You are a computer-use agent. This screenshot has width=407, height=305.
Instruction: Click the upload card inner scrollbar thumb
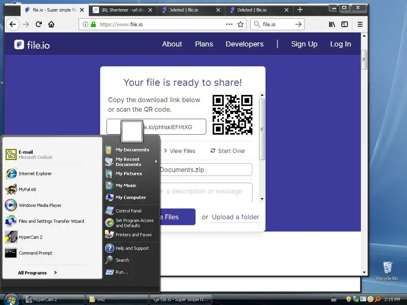coord(262,129)
